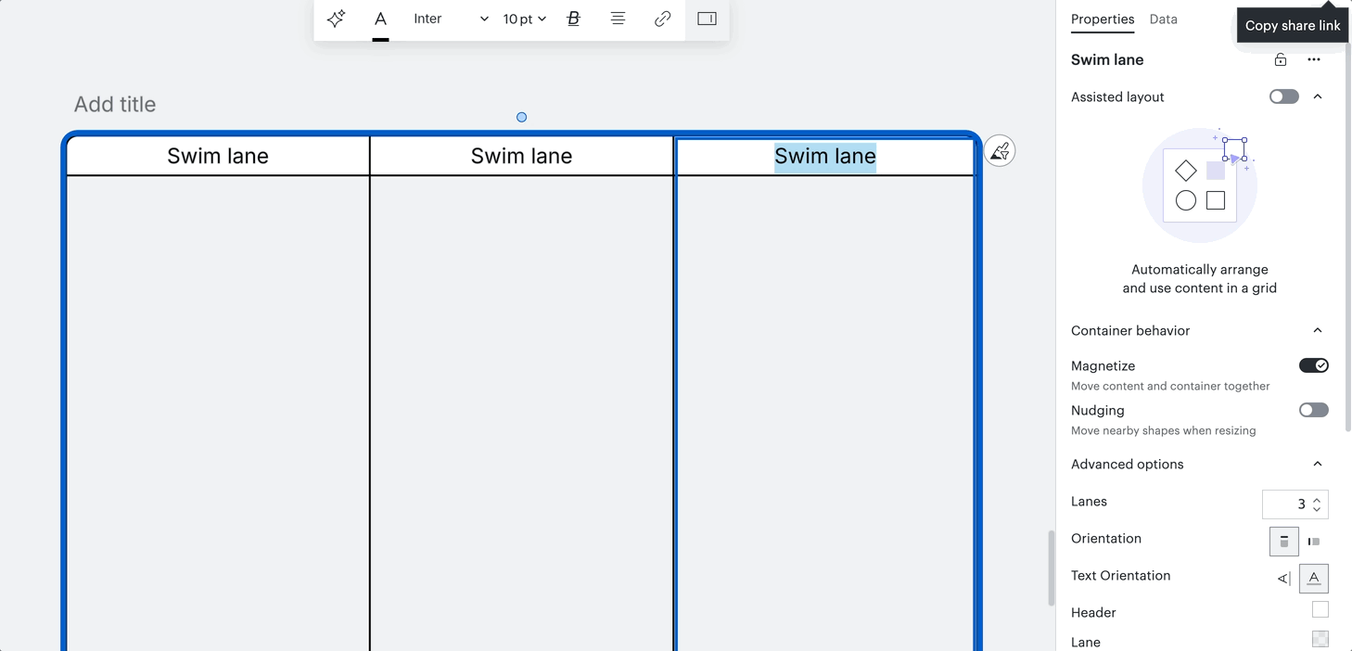Select the first Swim lane header
The image size is (1352, 651).
click(218, 156)
